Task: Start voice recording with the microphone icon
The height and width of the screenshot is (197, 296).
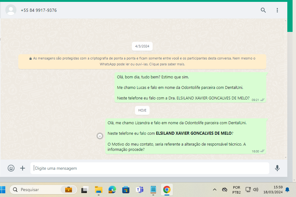Action: click(277, 168)
